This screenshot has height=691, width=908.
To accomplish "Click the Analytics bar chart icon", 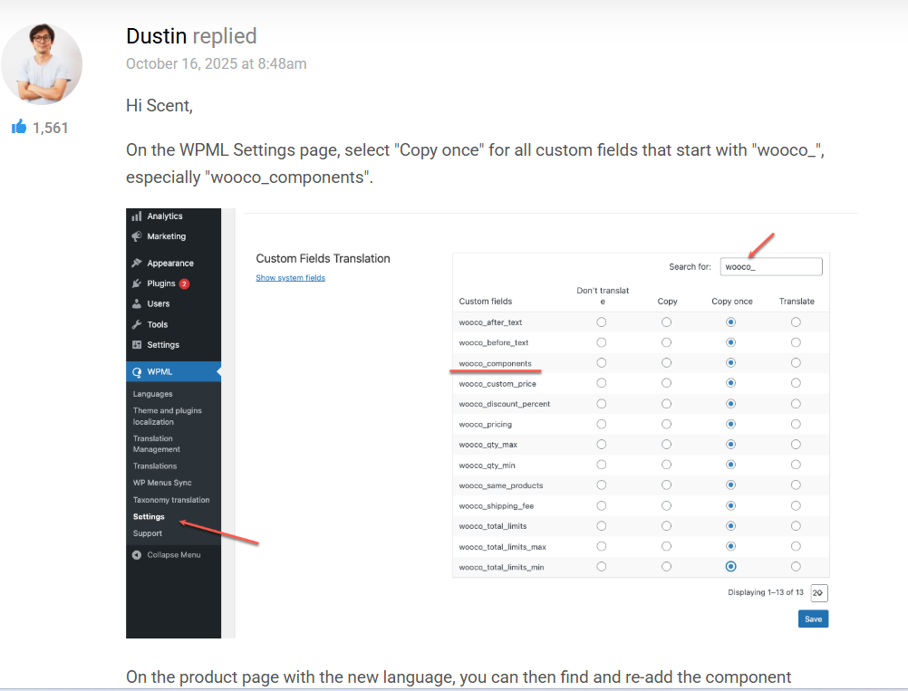I will tap(137, 216).
